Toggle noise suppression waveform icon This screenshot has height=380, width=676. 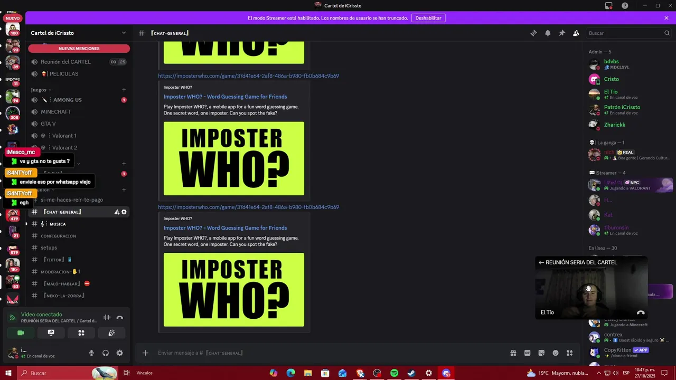[x=107, y=318]
